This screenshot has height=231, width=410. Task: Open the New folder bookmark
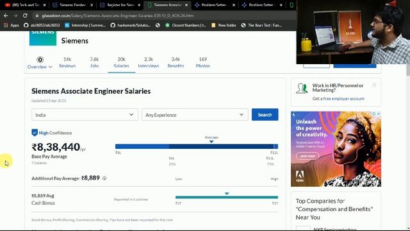tap(224, 25)
